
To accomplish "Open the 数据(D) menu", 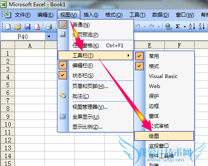I will click(161, 15).
